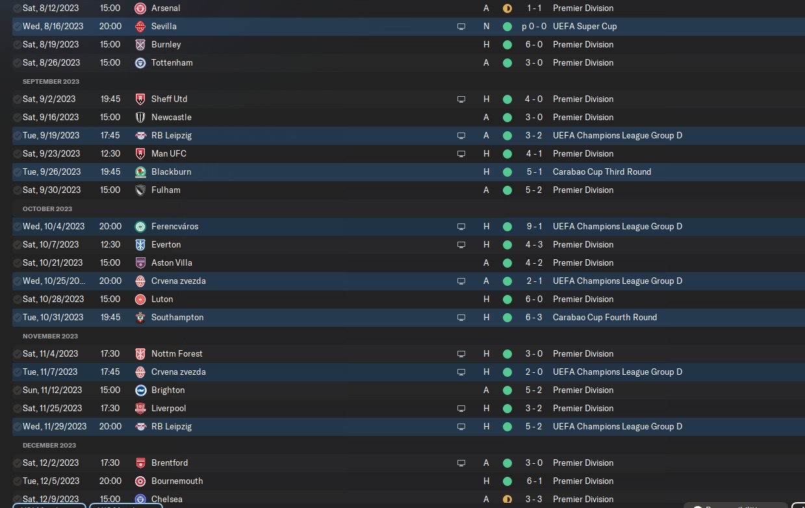
Task: Click the TV icon on RB Leipzig home match
Action: (461, 427)
